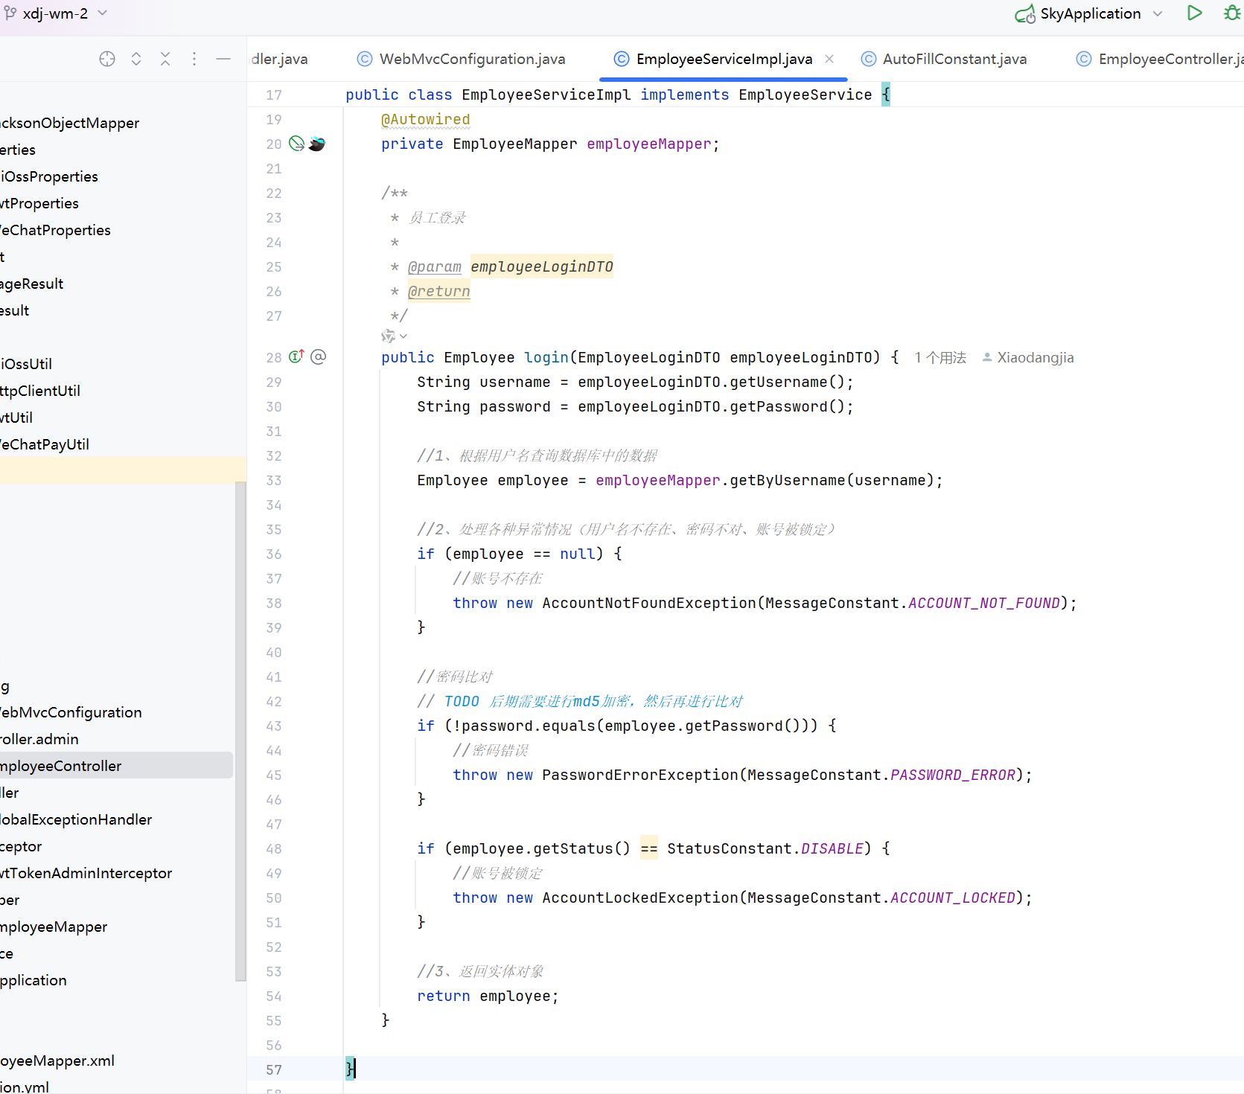Open the SkyApplication run configuration dropdown
1244x1094 pixels.
tap(1158, 13)
